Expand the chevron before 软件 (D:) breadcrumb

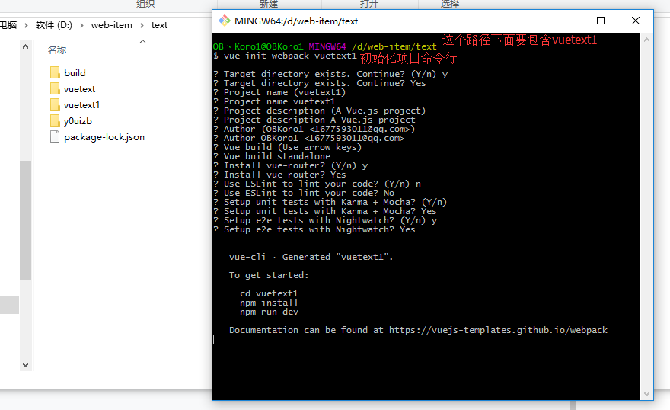click(x=26, y=26)
